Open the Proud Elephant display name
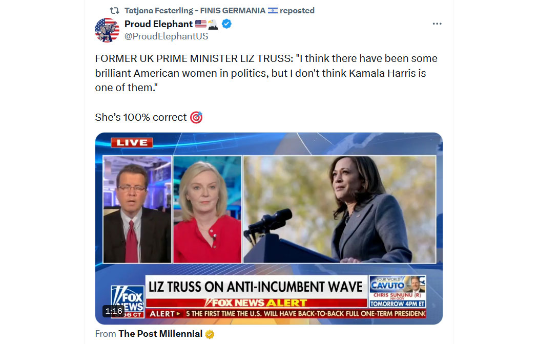538x344 pixels. 158,24
